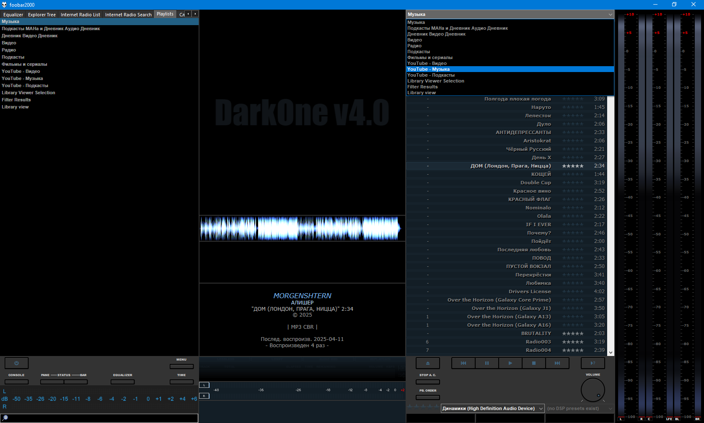
Task: Click the magnifier search icon
Action: (5, 418)
